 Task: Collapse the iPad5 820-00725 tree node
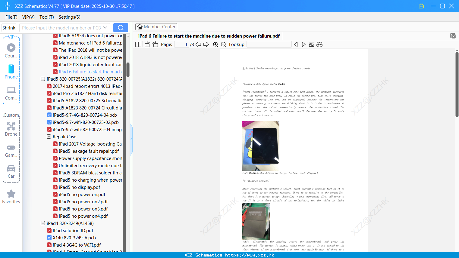point(43,79)
